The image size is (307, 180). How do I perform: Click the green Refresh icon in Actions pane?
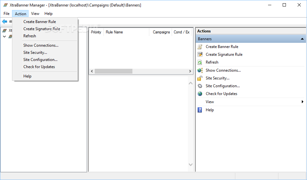click(200, 62)
